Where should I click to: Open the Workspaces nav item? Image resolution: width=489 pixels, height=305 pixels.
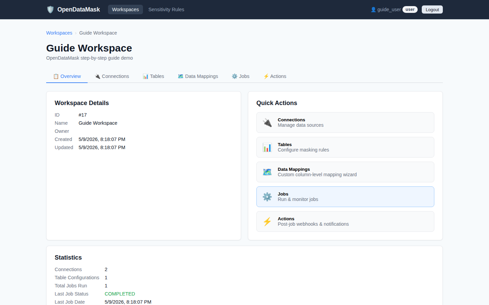pos(125,9)
